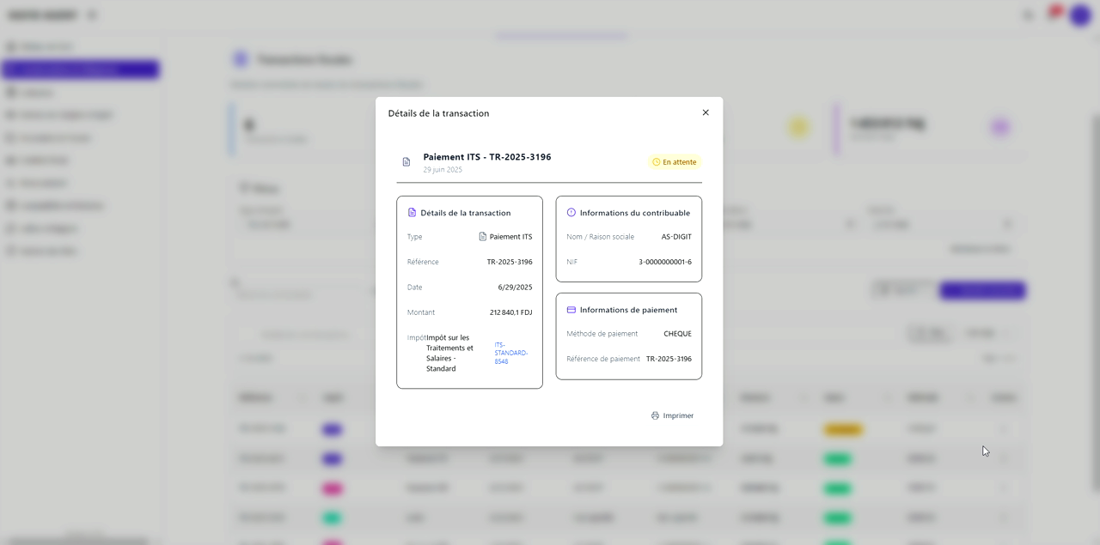Open the purple user avatar menu top right
The image size is (1100, 545).
click(x=1080, y=15)
